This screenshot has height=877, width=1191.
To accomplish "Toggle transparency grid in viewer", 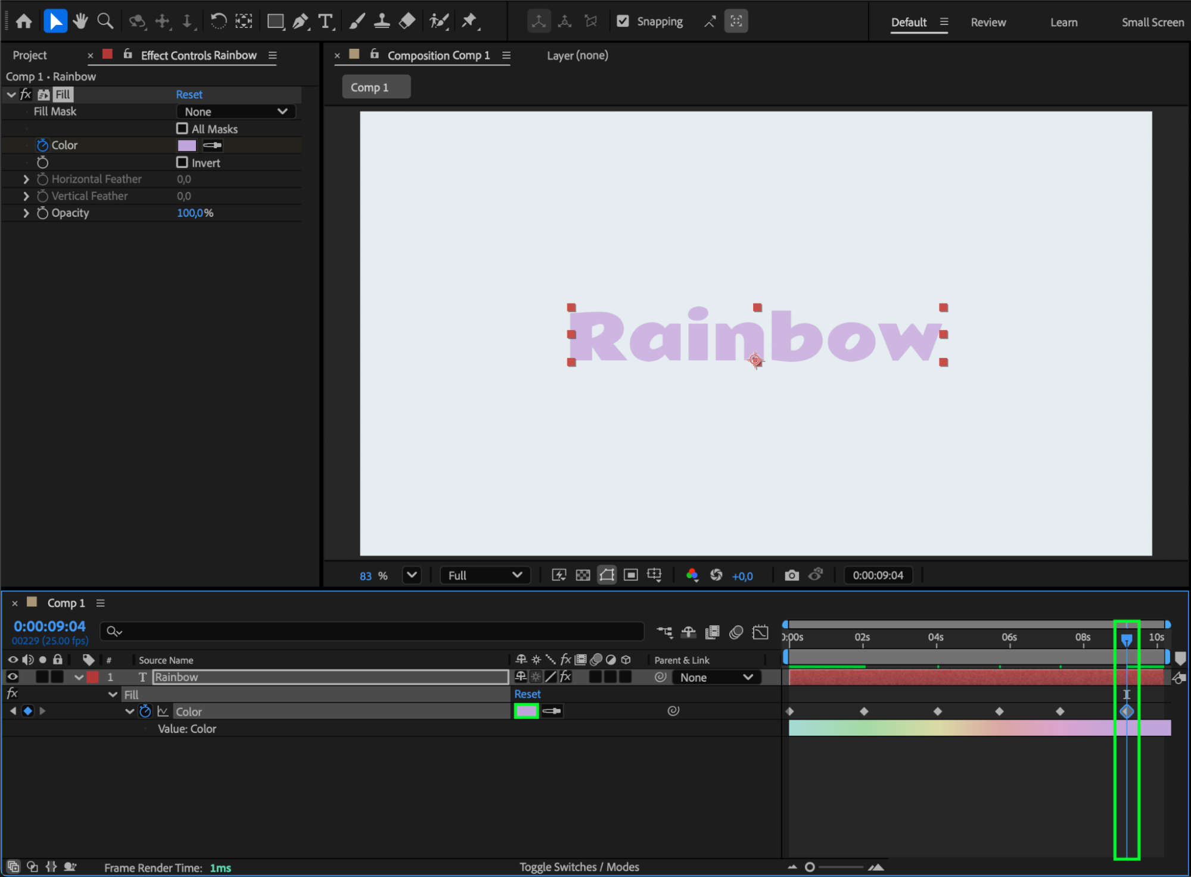I will (x=583, y=575).
